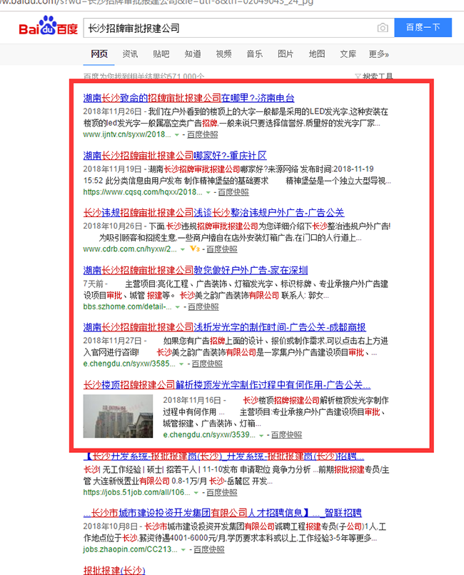Open the 地图 tab

317,54
